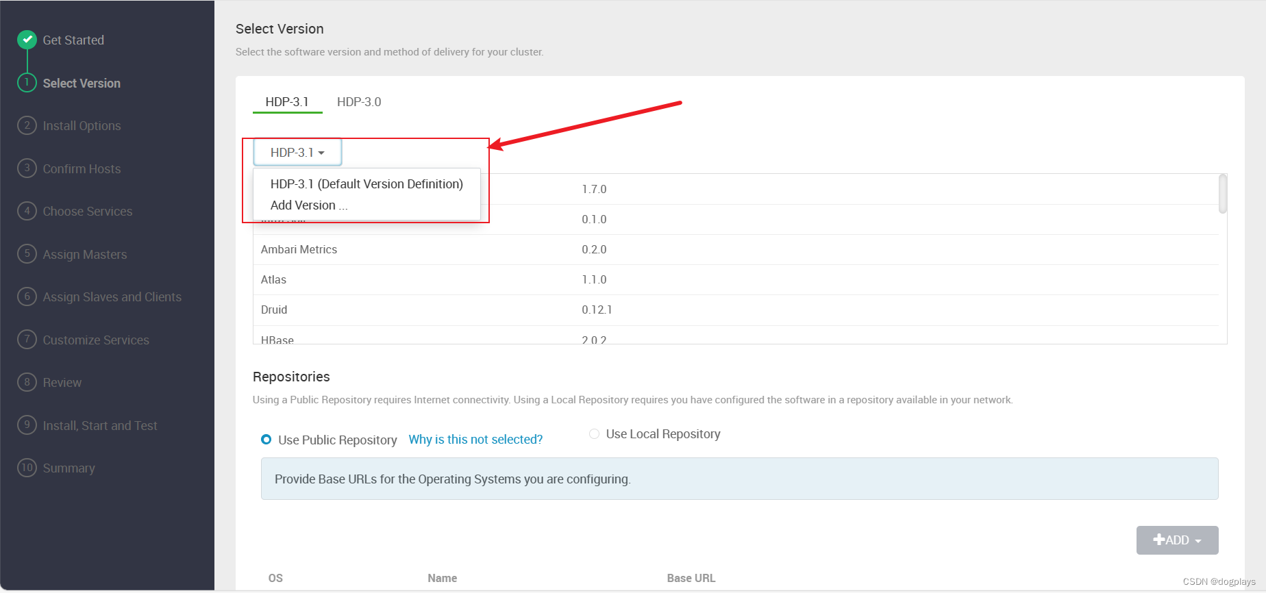Click the step 10 Summary circle icon
Image resolution: width=1266 pixels, height=593 pixels.
pyautogui.click(x=27, y=468)
